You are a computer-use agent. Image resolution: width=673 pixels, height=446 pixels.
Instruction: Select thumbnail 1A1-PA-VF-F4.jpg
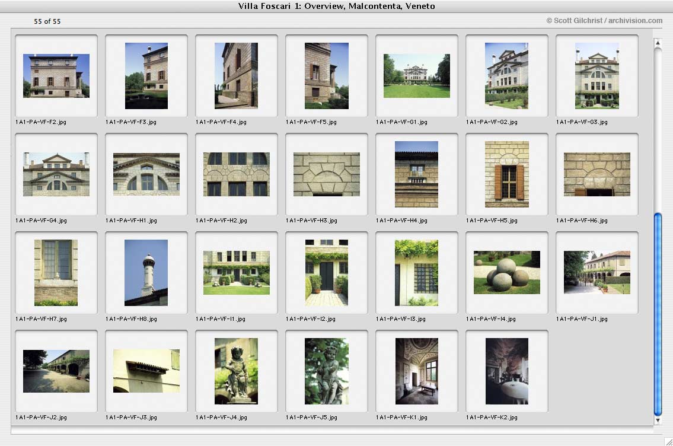[x=237, y=75]
